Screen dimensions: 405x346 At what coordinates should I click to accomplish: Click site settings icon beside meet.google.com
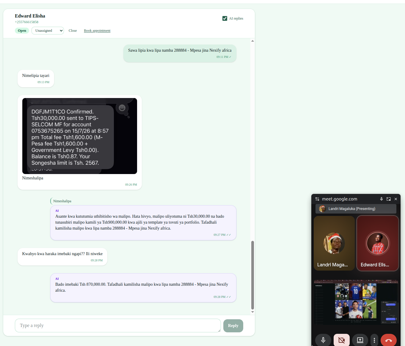pyautogui.click(x=317, y=199)
